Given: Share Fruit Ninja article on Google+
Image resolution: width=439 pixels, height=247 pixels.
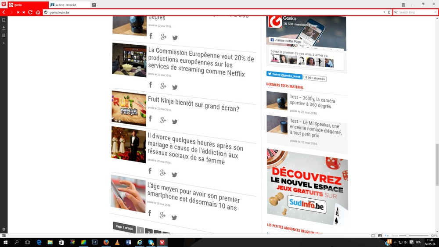Looking at the screenshot, I should [163, 120].
